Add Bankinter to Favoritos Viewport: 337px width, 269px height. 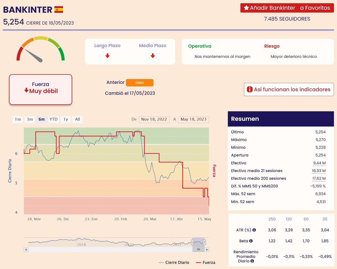[287, 8]
